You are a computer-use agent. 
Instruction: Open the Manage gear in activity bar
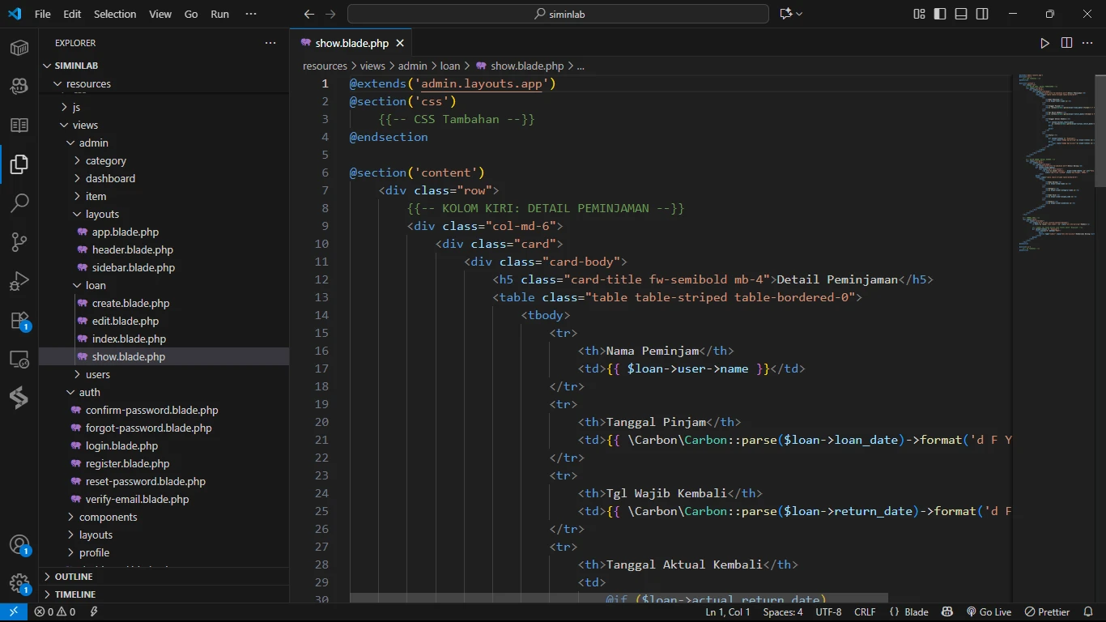pos(19,583)
